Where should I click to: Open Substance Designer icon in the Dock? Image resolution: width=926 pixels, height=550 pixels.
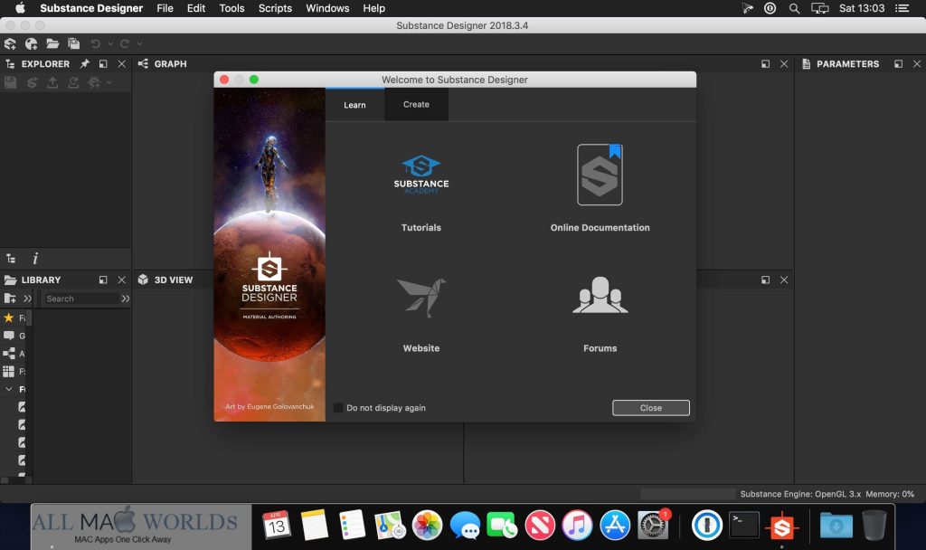782,526
